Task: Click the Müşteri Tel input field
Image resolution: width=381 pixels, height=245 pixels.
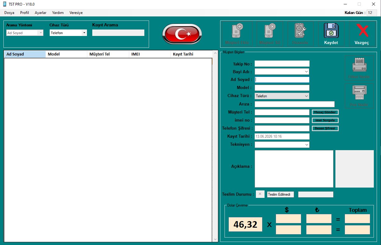Action: (x=282, y=112)
